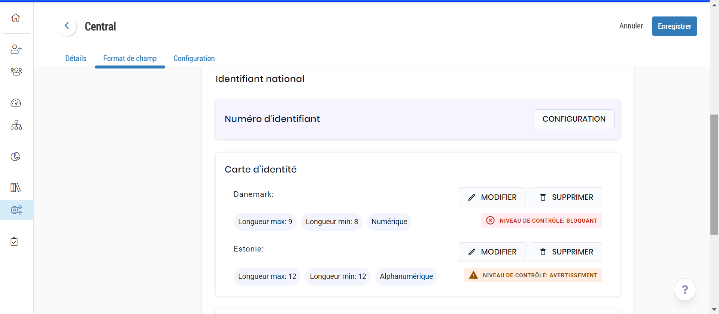Open the home icon in sidebar
This screenshot has height=314, width=719.
[16, 18]
